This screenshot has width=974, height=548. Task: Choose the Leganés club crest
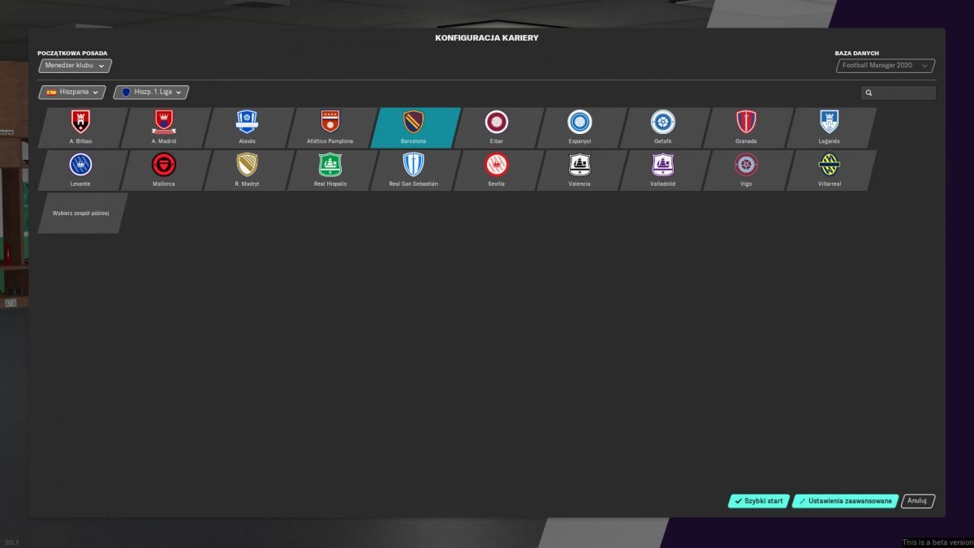coord(830,122)
